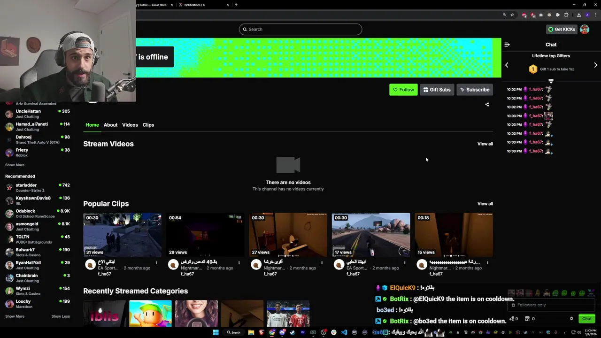
Task: Open the Stumble Guys category thumbnail
Action: pyautogui.click(x=150, y=313)
